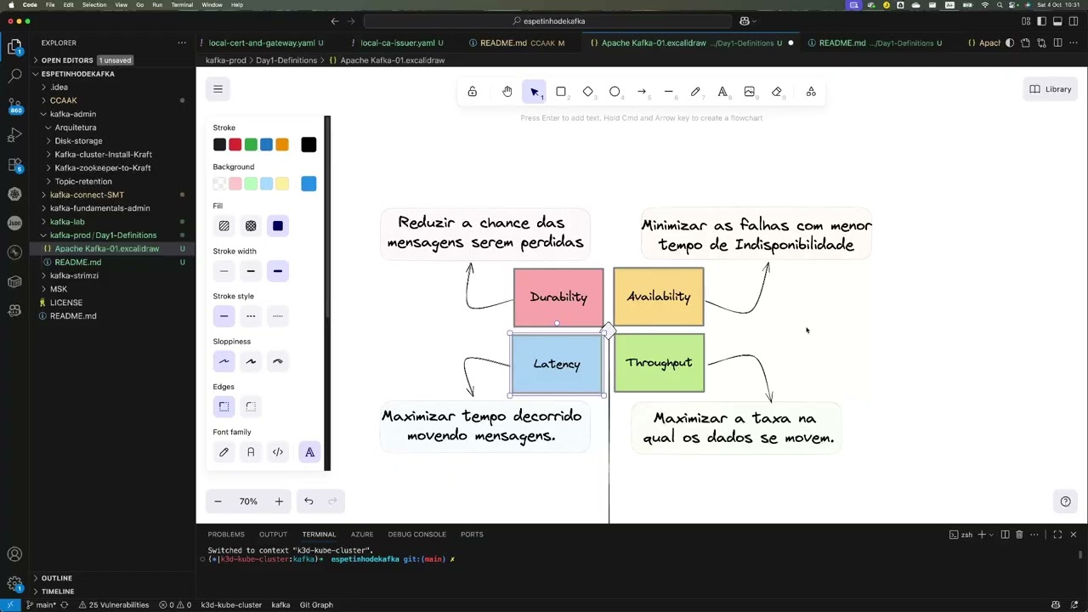Expand the Arquitetura folder
The width and height of the screenshot is (1088, 612).
tap(76, 127)
